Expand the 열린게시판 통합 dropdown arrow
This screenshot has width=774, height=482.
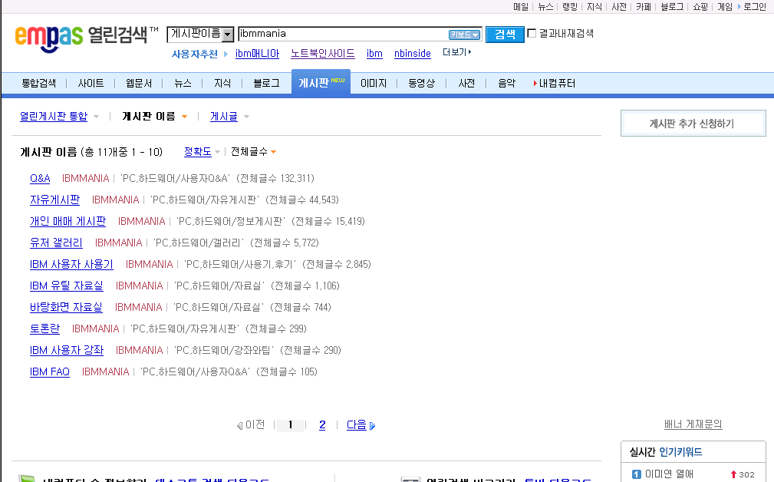[x=96, y=117]
